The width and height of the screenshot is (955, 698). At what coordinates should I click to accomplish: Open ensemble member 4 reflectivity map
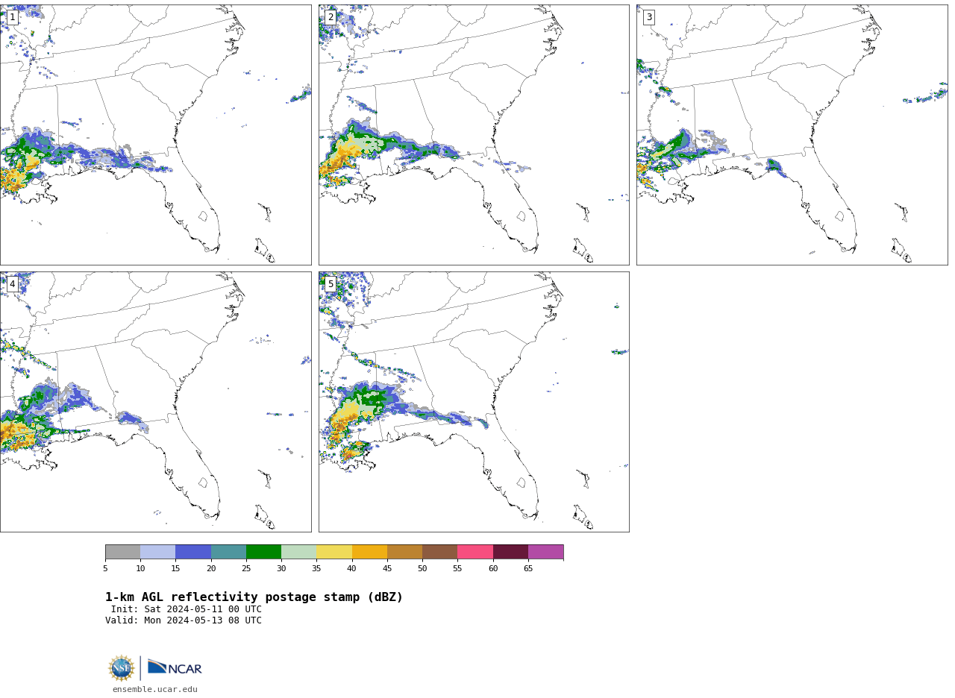pos(155,402)
